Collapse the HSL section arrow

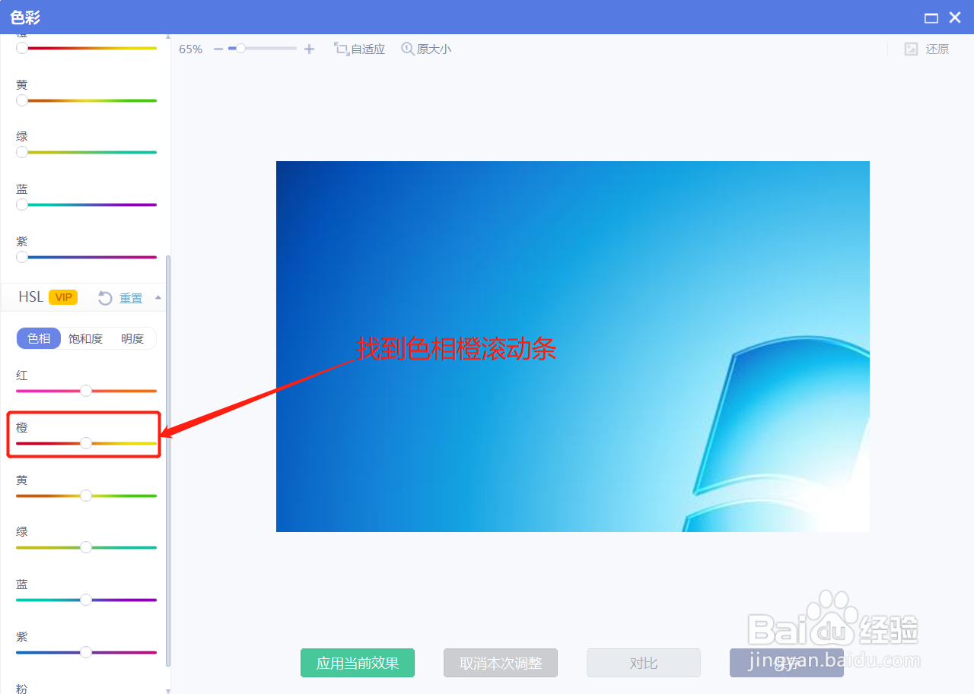[x=158, y=297]
